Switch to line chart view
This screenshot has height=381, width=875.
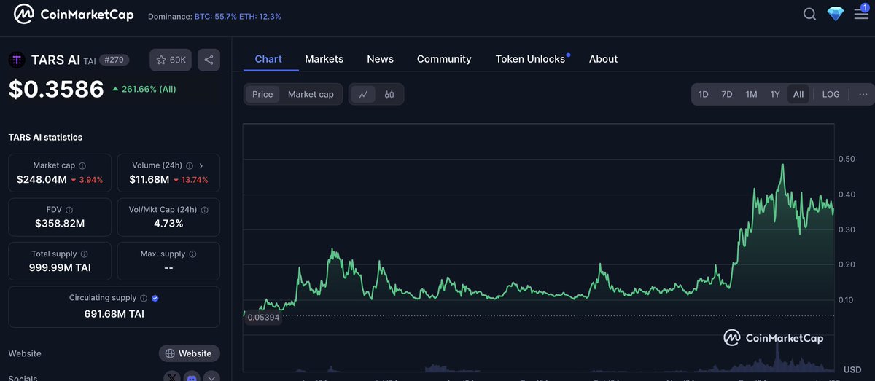coord(363,94)
